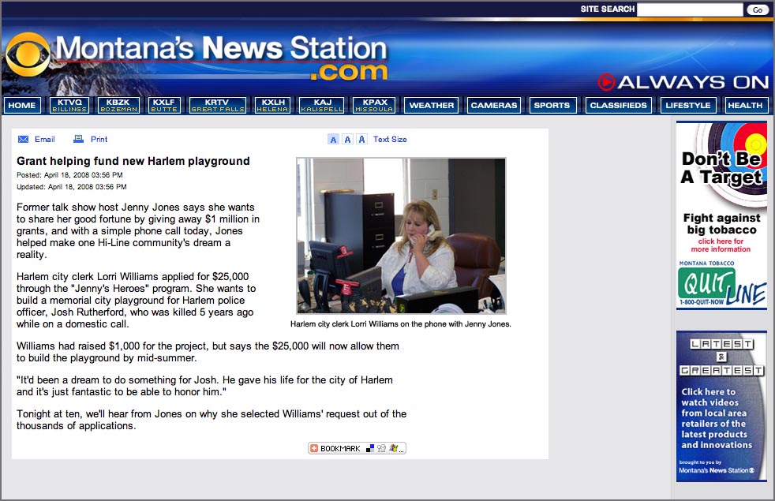The height and width of the screenshot is (501, 775).
Task: Open the HOME nav item
Action: pos(22,105)
